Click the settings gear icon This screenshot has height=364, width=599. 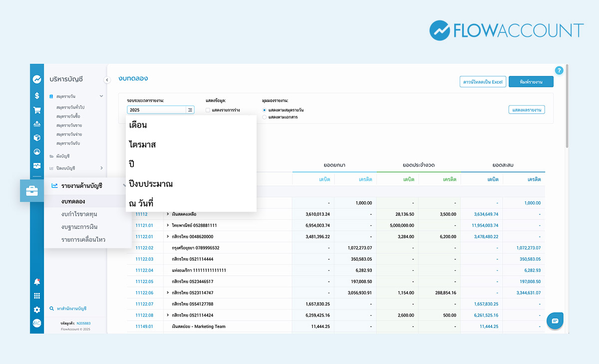(37, 310)
